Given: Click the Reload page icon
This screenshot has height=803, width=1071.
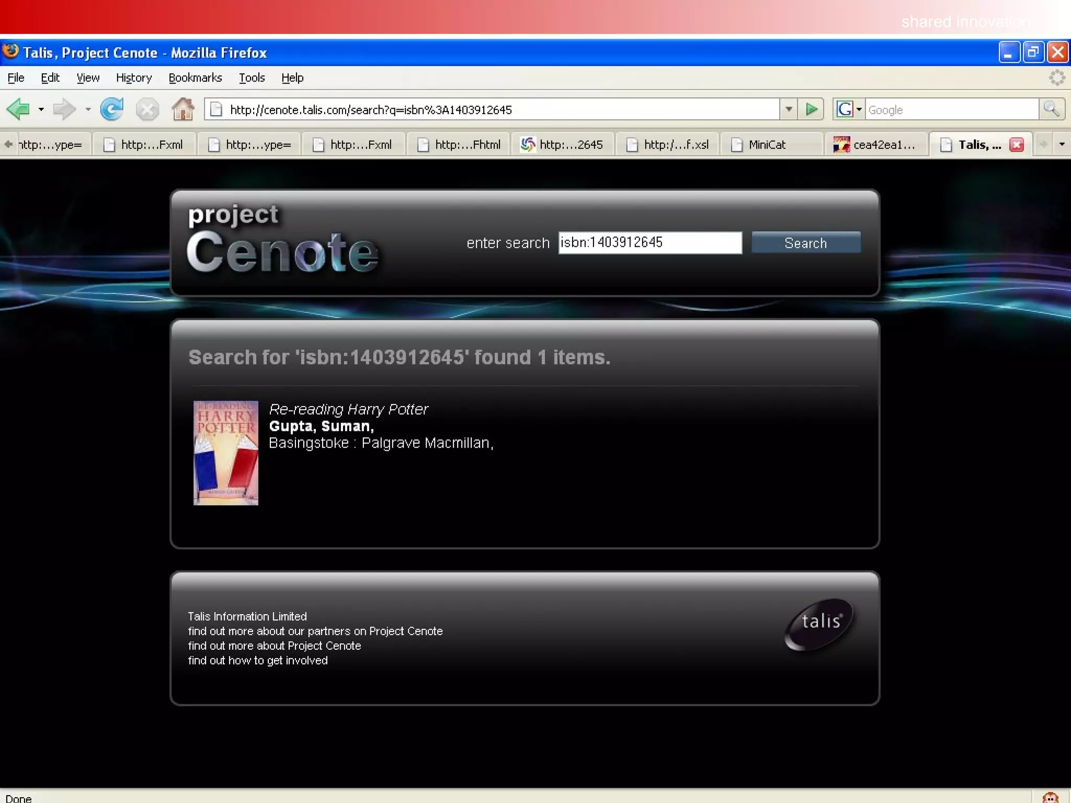Looking at the screenshot, I should [x=112, y=109].
